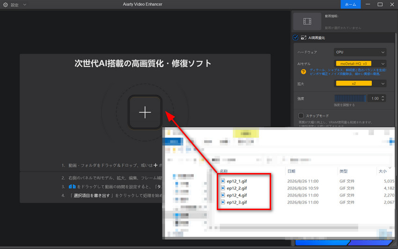The image size is (398, 249).
Task: Click the video info film thumbnail
Action: point(307,22)
